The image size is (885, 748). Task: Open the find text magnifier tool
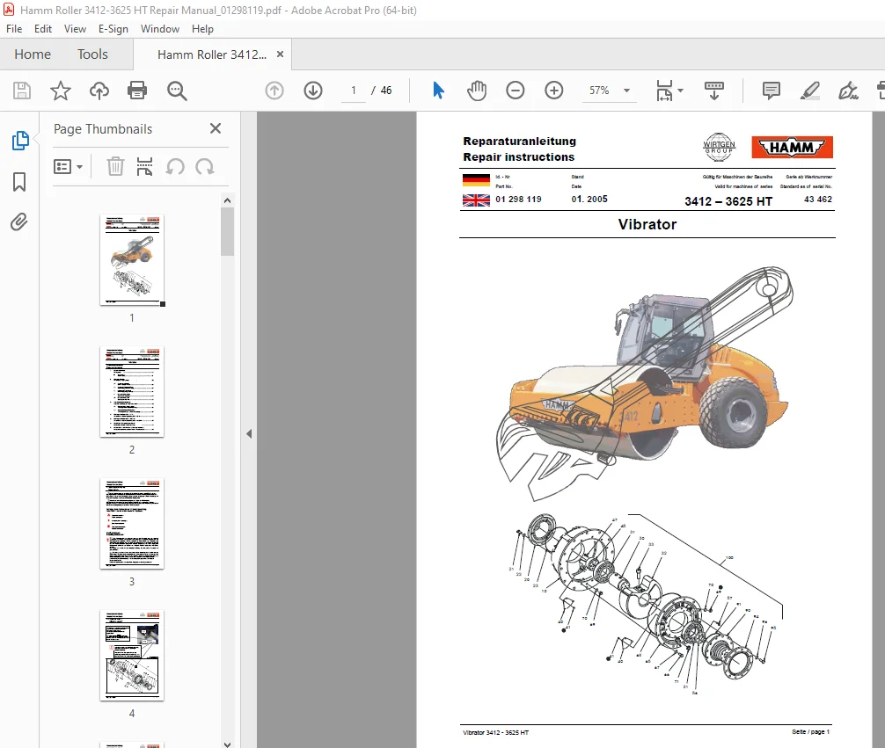click(x=177, y=91)
